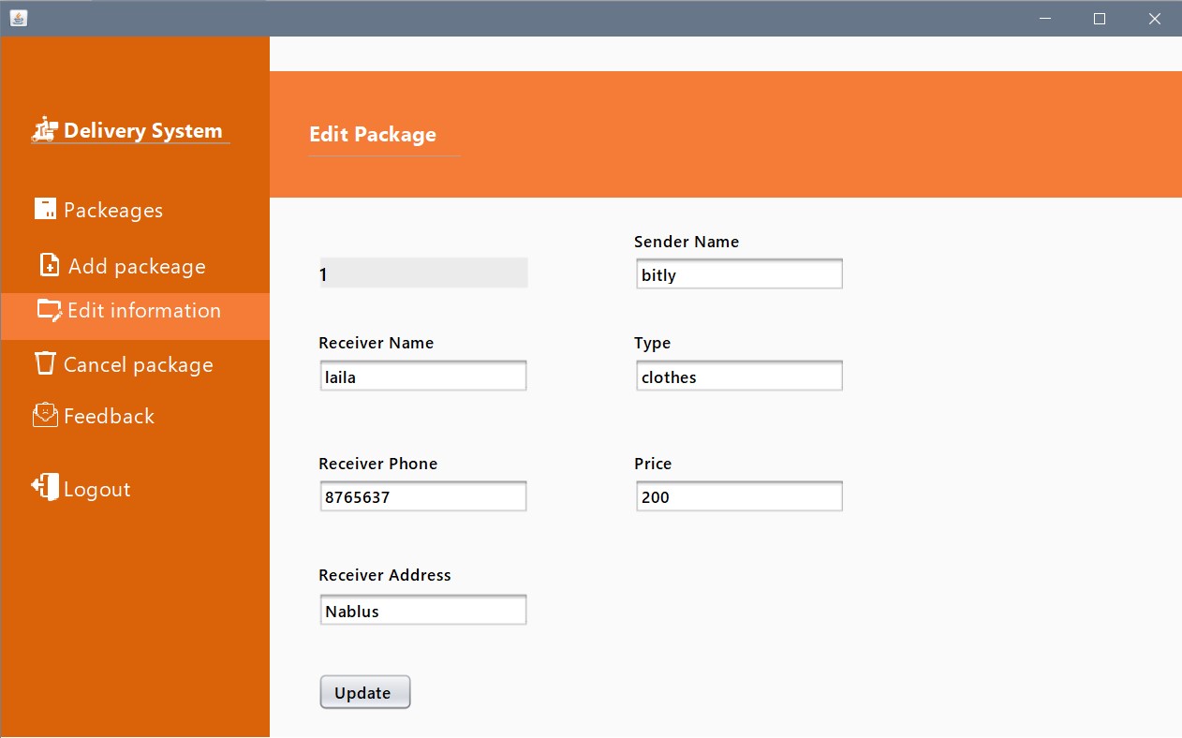Click the Logout door icon

point(45,487)
